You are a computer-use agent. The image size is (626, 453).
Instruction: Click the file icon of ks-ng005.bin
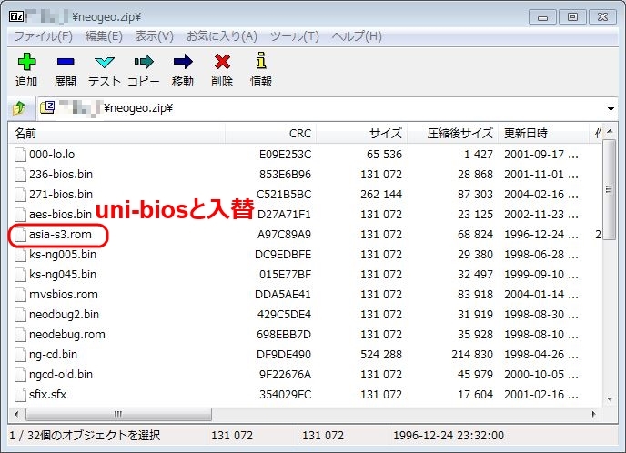20,255
